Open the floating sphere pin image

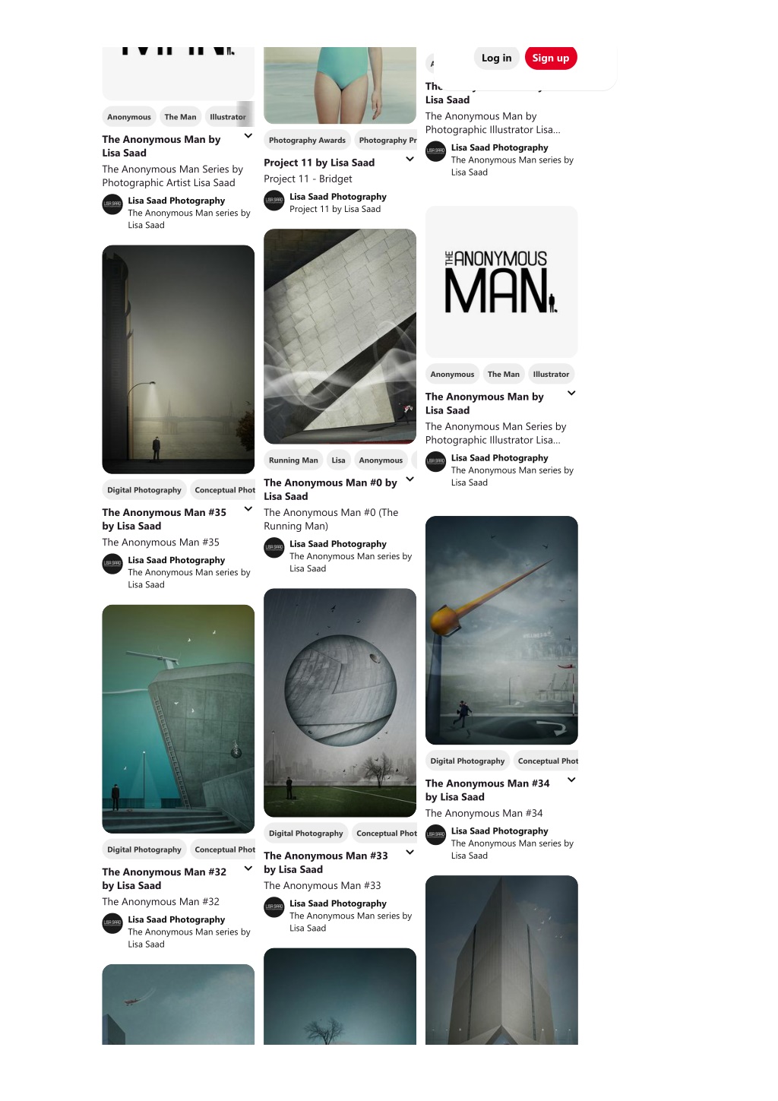point(340,703)
